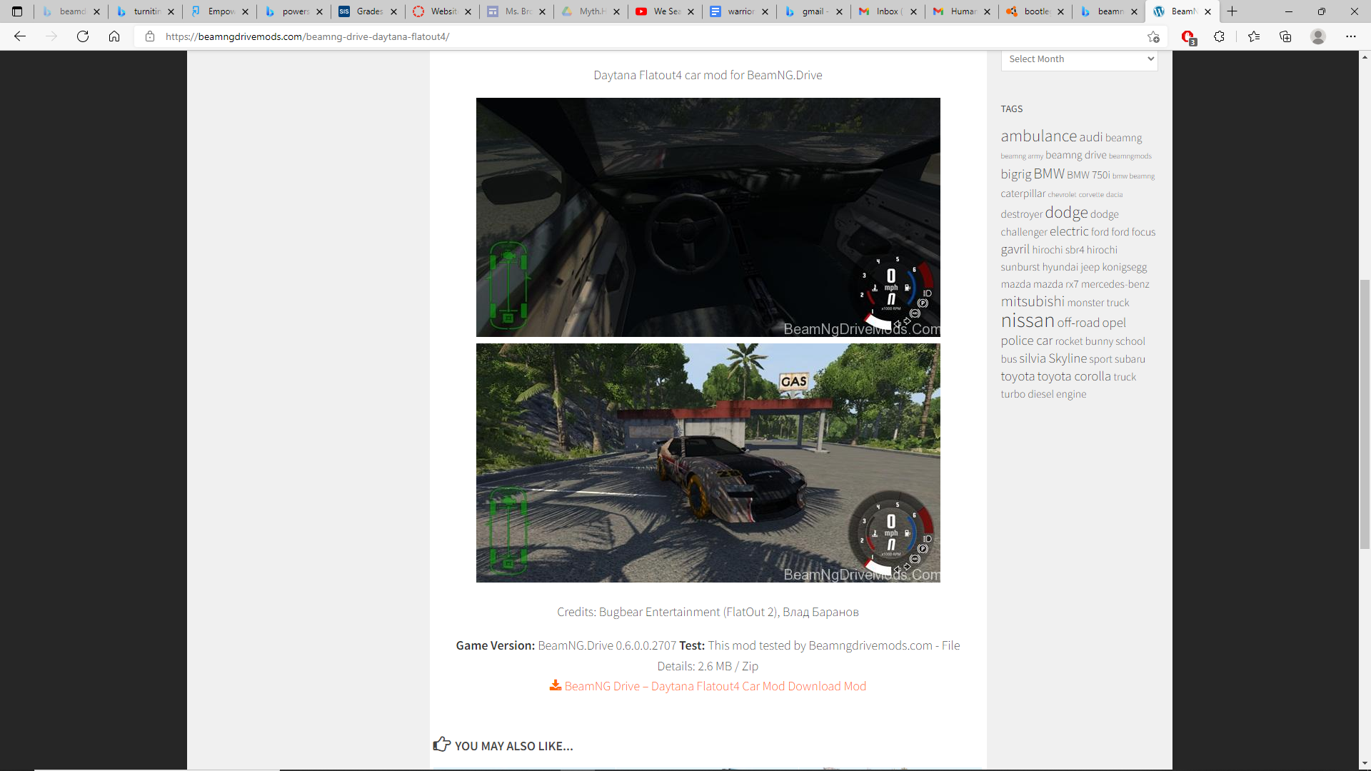The width and height of the screenshot is (1371, 771).
Task: Open the 'audi' tag
Action: click(x=1091, y=137)
